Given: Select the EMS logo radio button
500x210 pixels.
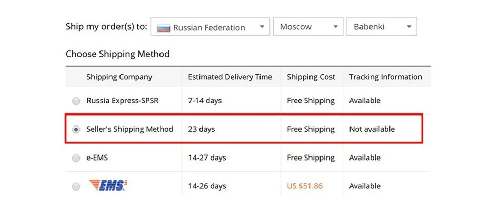Looking at the screenshot, I should tap(76, 186).
